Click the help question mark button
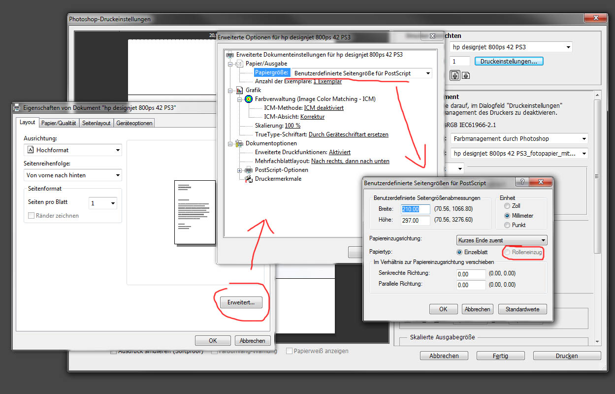The image size is (615, 394). click(521, 182)
